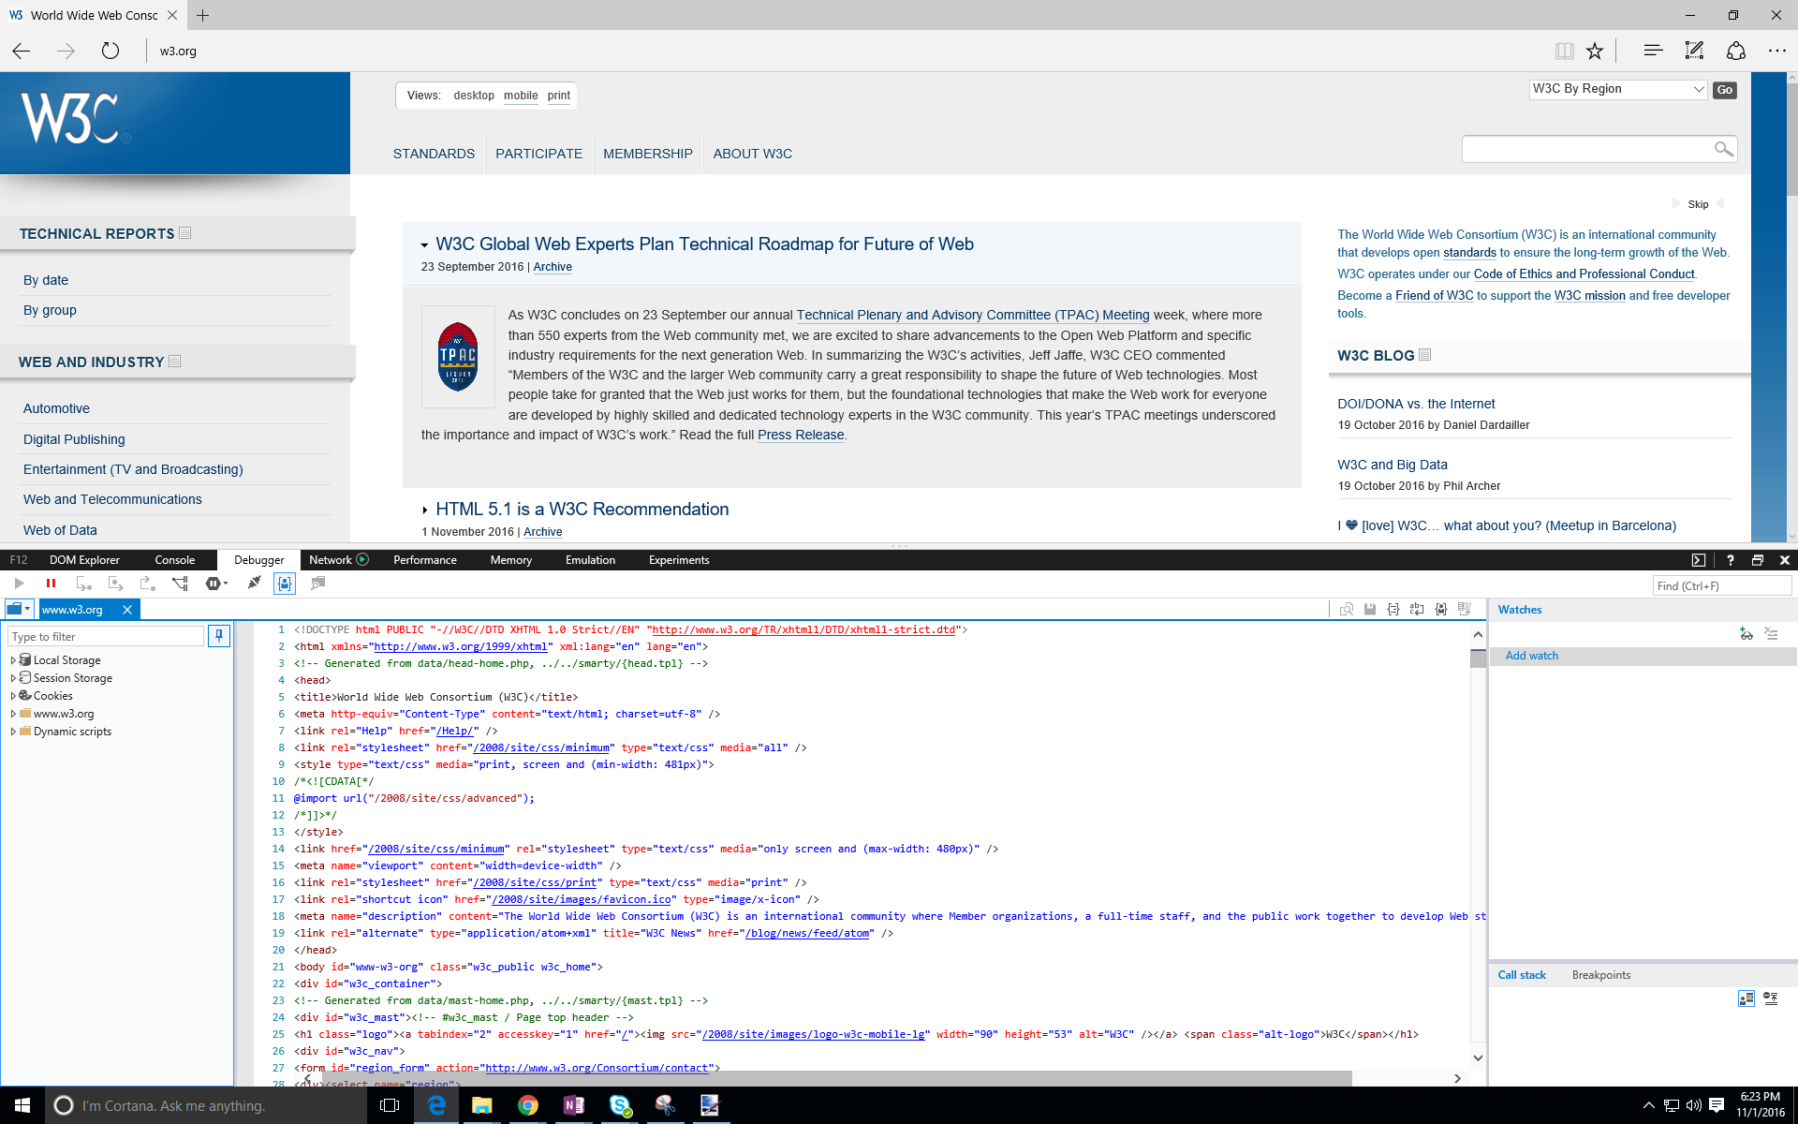The image size is (1798, 1124).
Task: Click the W3C search magnifier icon
Action: [1724, 149]
